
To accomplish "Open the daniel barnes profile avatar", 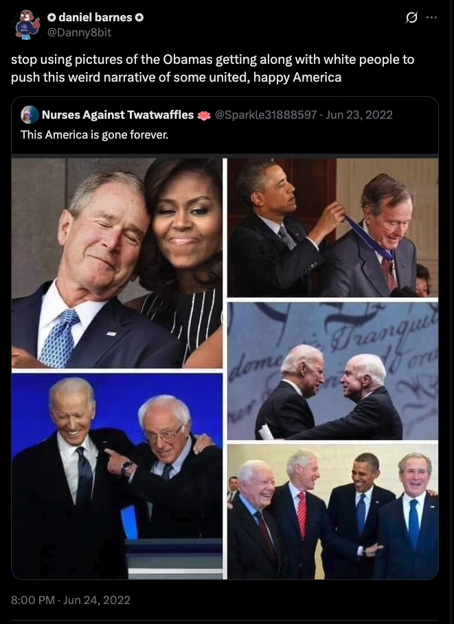I will 27,24.
